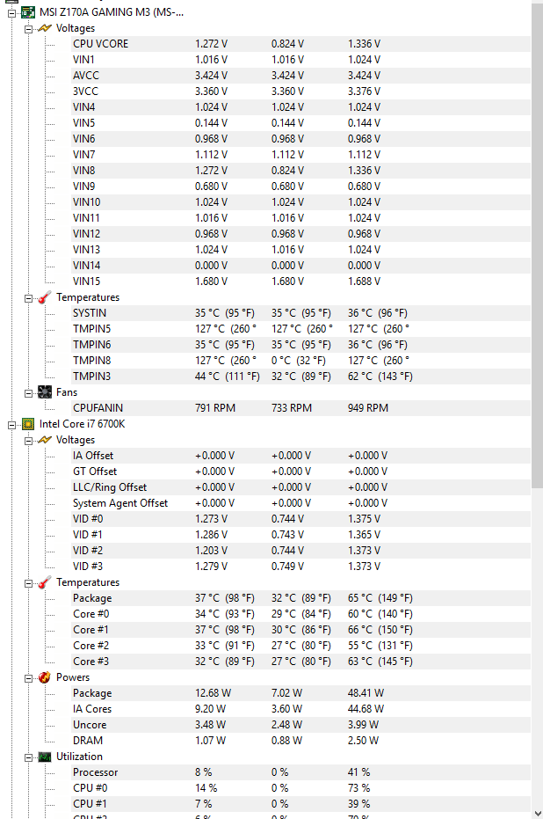Select the TMPIN5 temperature row
The image size is (543, 819).
(x=301, y=329)
